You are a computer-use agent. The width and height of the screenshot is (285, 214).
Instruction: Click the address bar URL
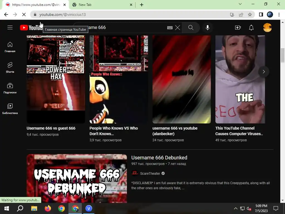[x=63, y=14]
